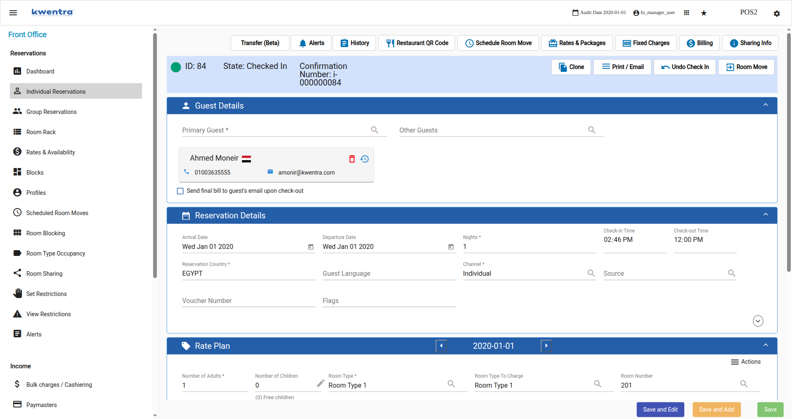The width and height of the screenshot is (792, 419).
Task: Open Dashboard in sidebar
Action: coord(76,71)
